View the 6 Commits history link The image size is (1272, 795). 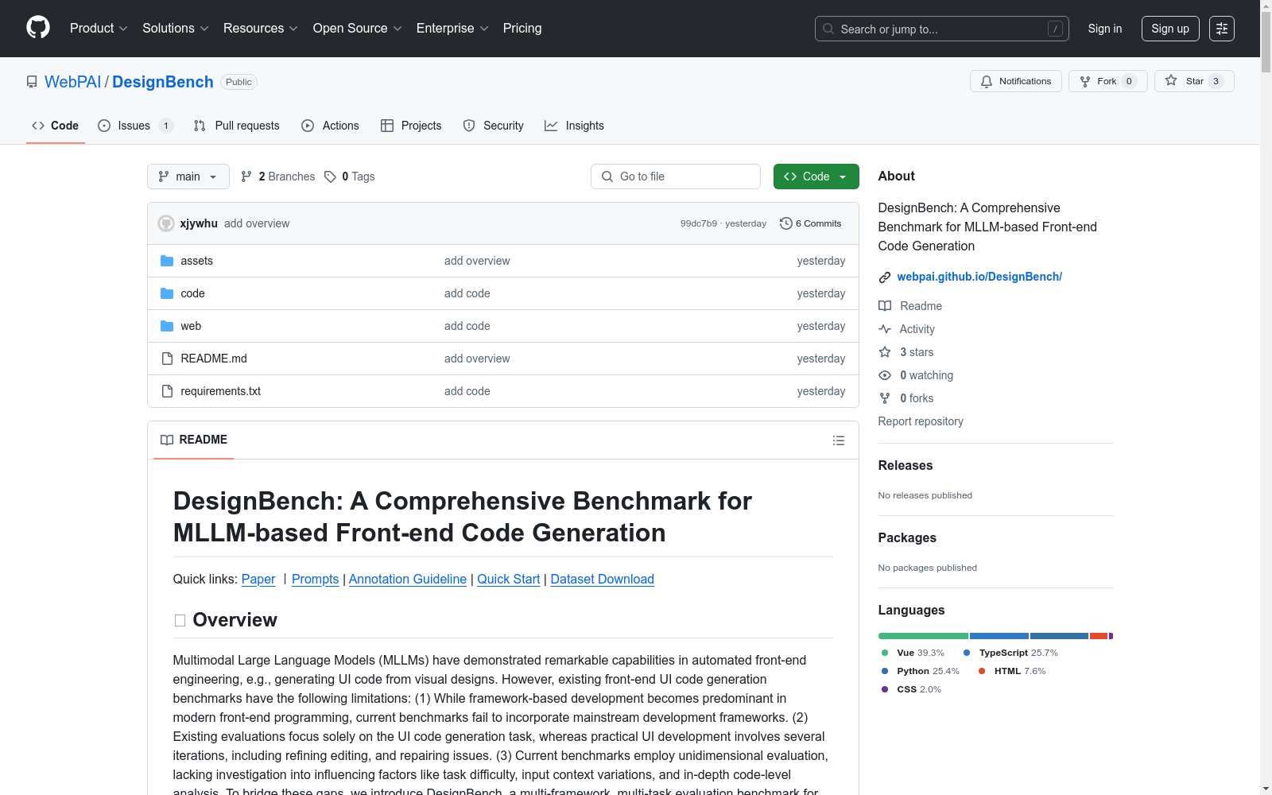(811, 223)
